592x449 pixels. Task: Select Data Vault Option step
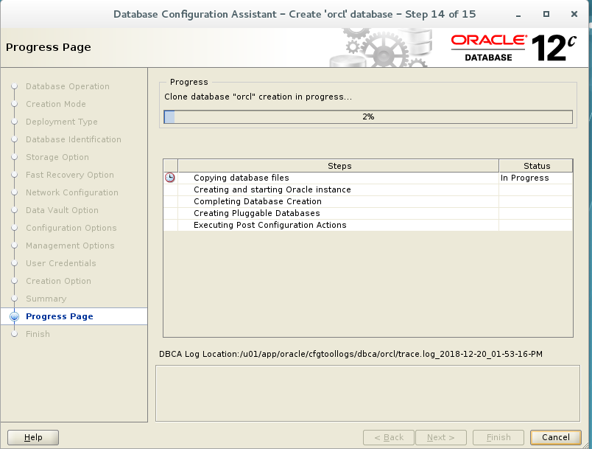(x=63, y=210)
